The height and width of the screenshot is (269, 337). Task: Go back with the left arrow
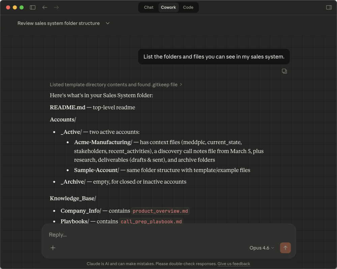coord(45,7)
